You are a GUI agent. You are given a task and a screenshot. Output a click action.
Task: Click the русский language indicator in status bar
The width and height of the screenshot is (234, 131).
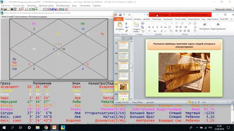pyautogui.click(x=150, y=102)
